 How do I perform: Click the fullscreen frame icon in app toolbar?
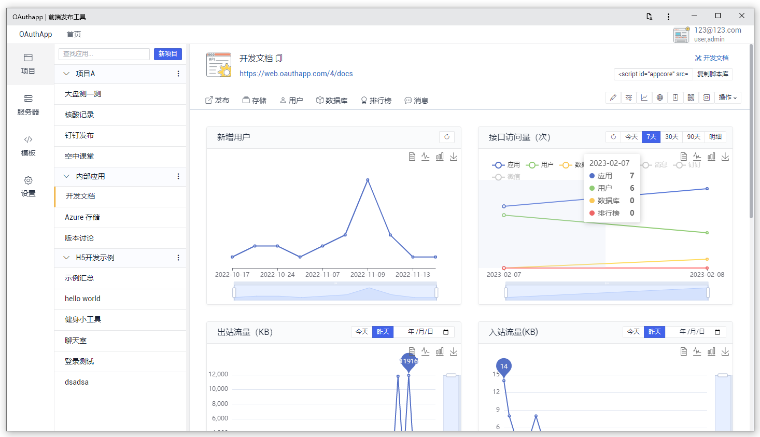pyautogui.click(x=707, y=97)
